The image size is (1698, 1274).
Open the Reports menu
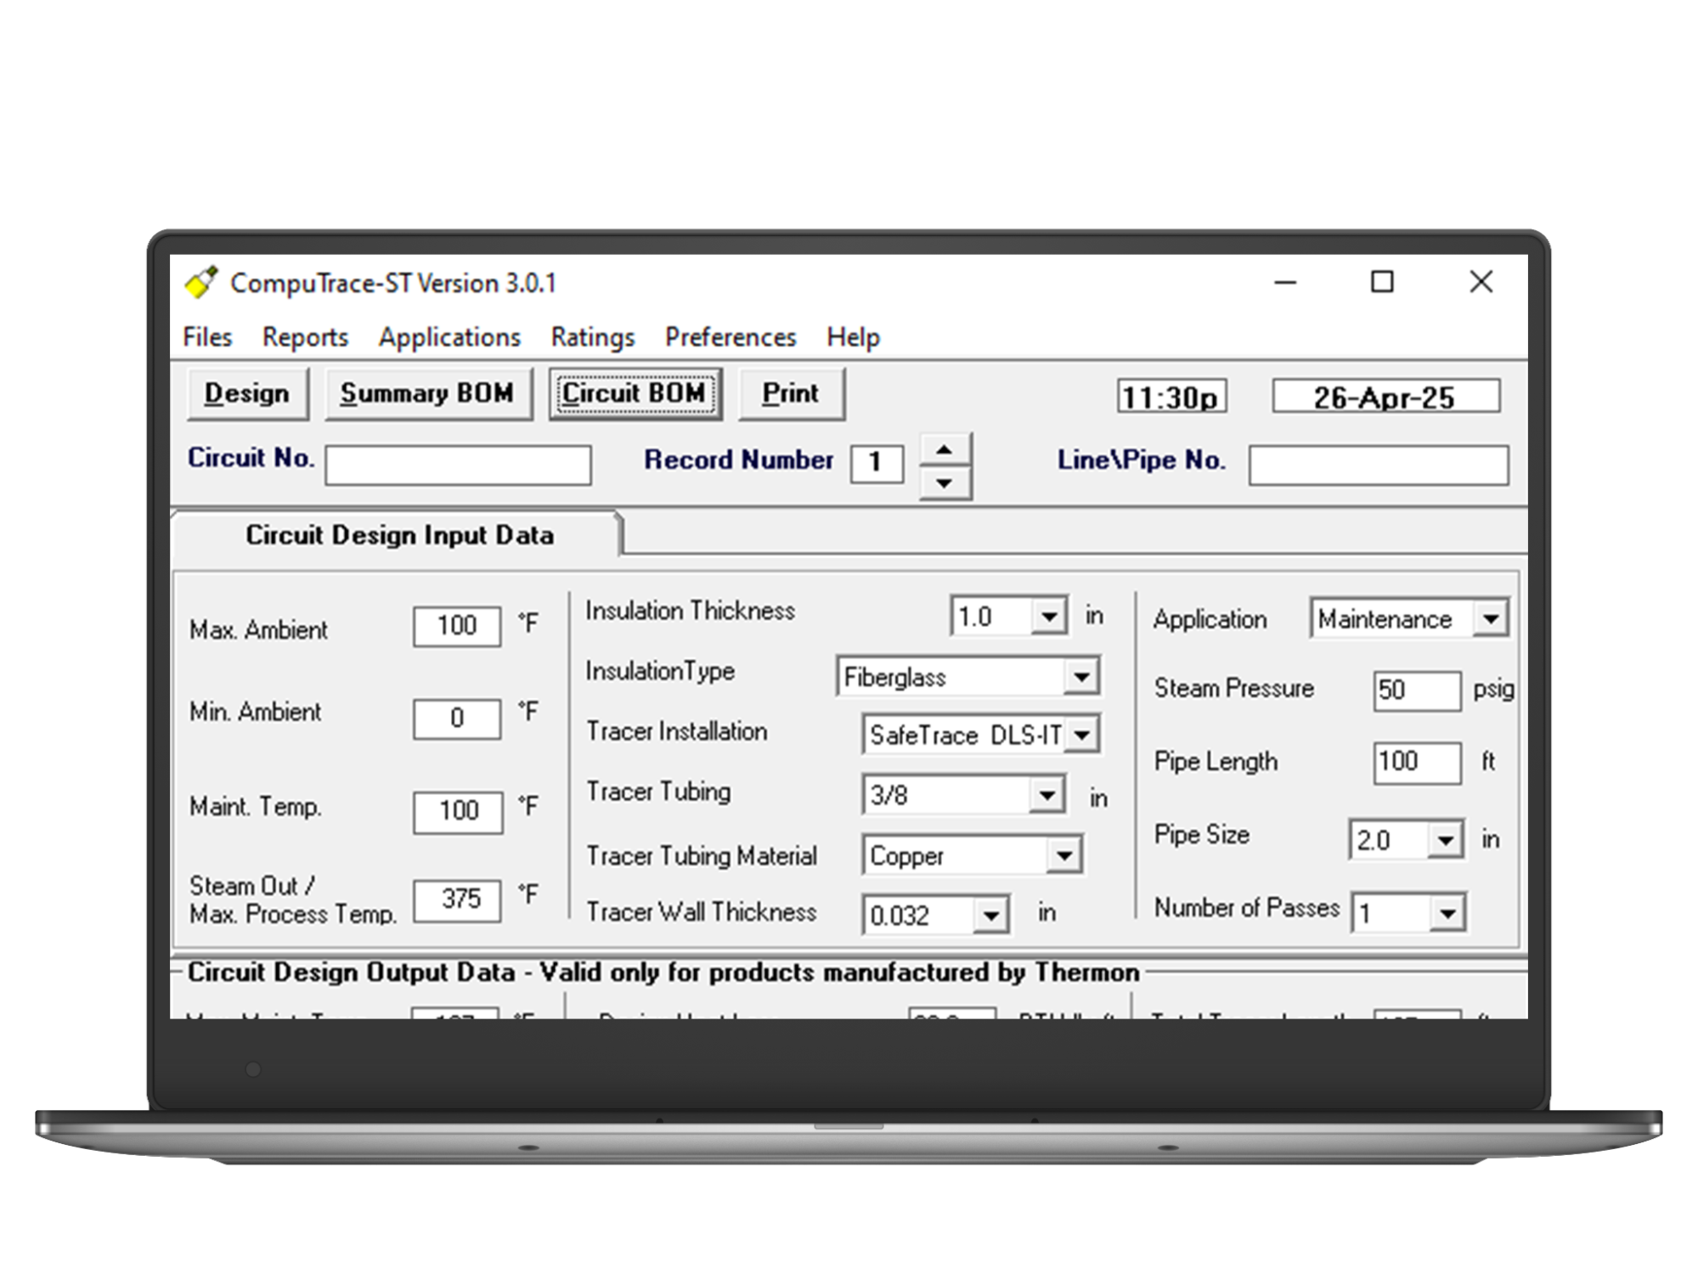coord(305,337)
